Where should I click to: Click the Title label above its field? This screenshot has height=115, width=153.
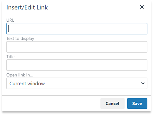tap(10, 57)
